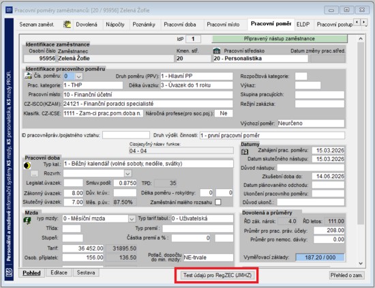Click the ellipsis button beside Rozvrh
The width and height of the screenshot is (375, 288).
(35, 173)
